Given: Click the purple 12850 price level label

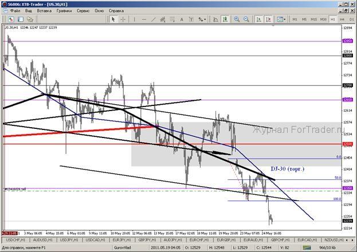Looking at the screenshot, I should coord(347,41).
